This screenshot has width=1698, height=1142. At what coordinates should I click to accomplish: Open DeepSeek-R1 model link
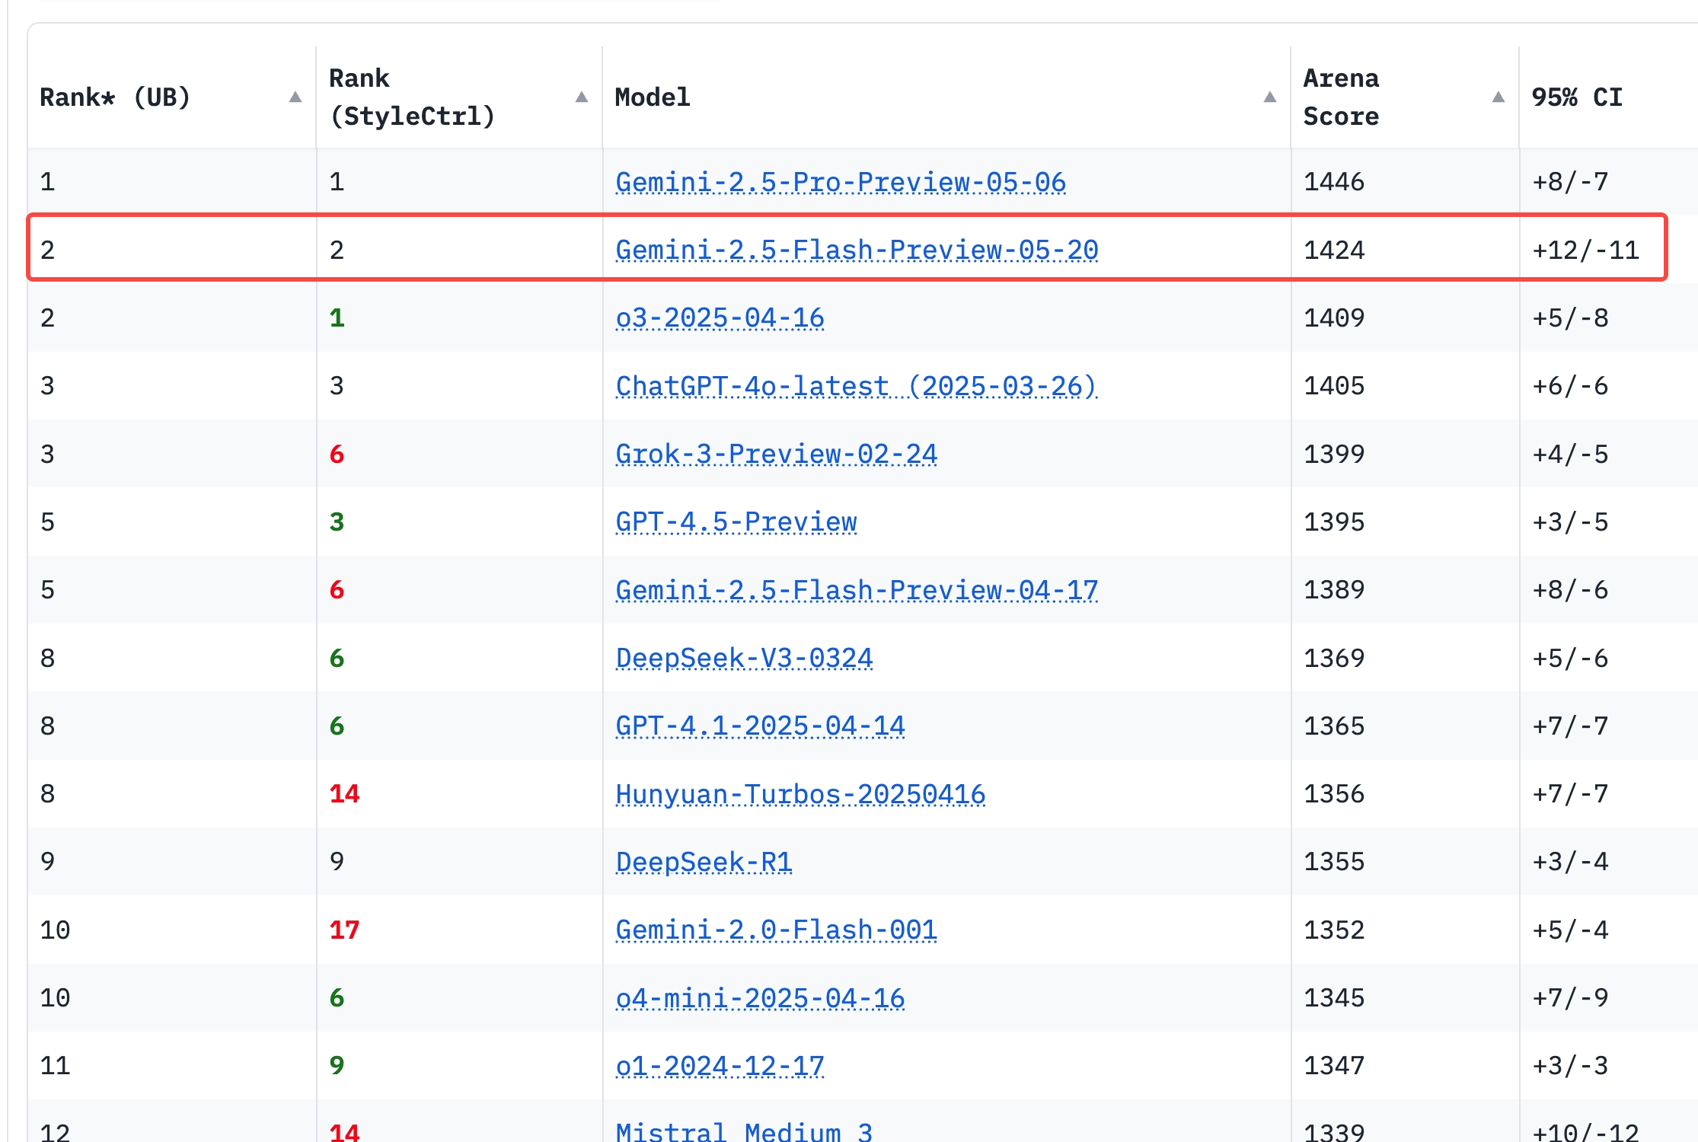click(x=704, y=862)
